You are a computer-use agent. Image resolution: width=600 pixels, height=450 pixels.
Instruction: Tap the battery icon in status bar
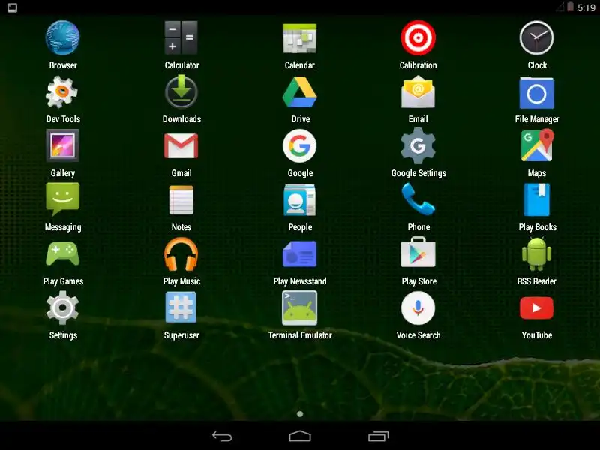(570, 7)
